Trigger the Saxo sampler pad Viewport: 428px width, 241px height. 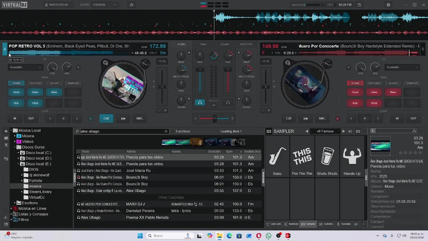(x=277, y=157)
